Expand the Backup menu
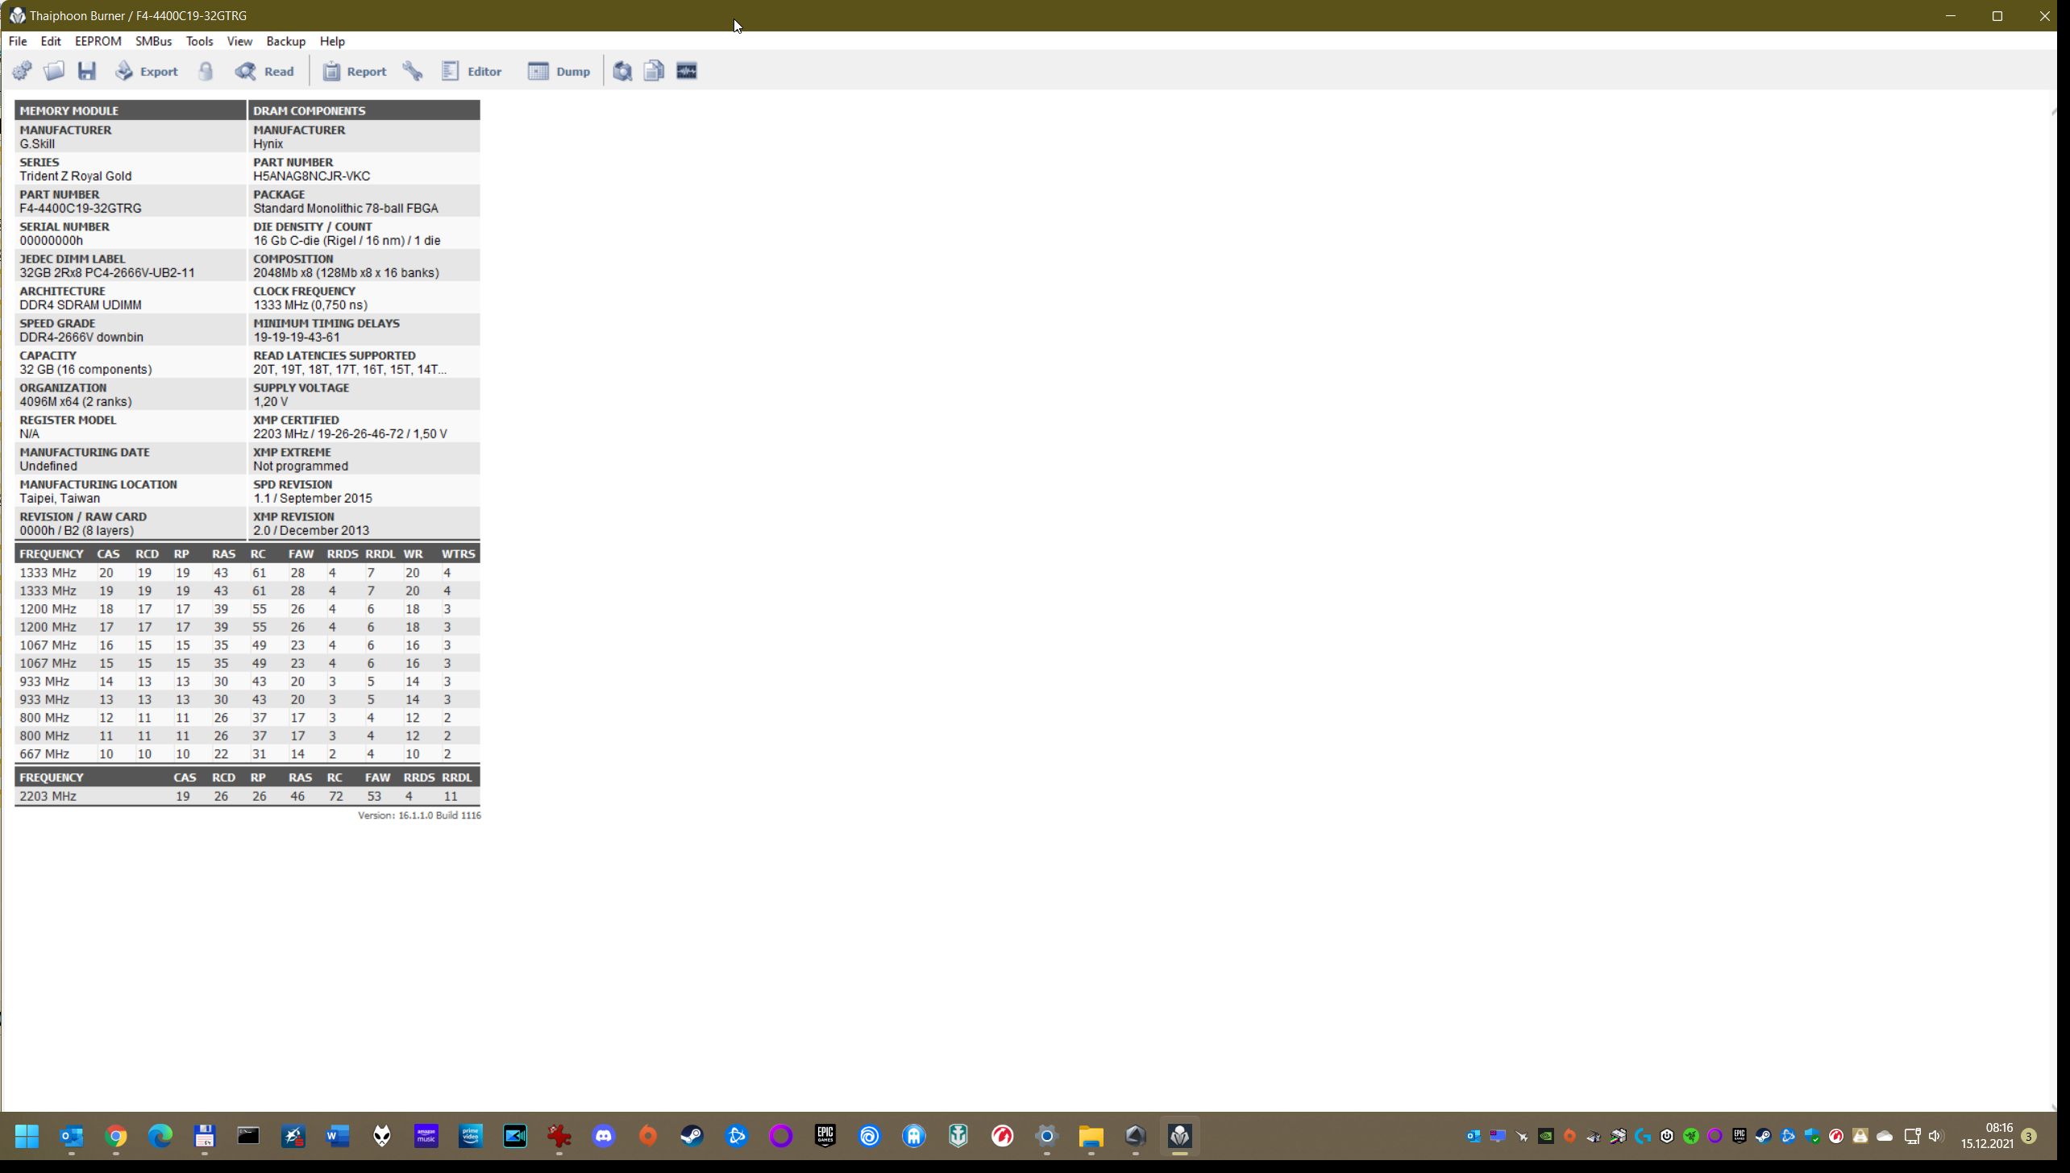The width and height of the screenshot is (2070, 1173). coord(285,41)
